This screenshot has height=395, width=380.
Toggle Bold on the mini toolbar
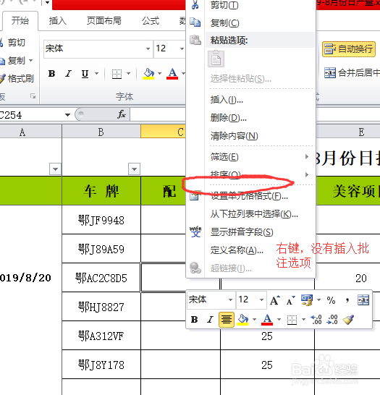point(194,320)
